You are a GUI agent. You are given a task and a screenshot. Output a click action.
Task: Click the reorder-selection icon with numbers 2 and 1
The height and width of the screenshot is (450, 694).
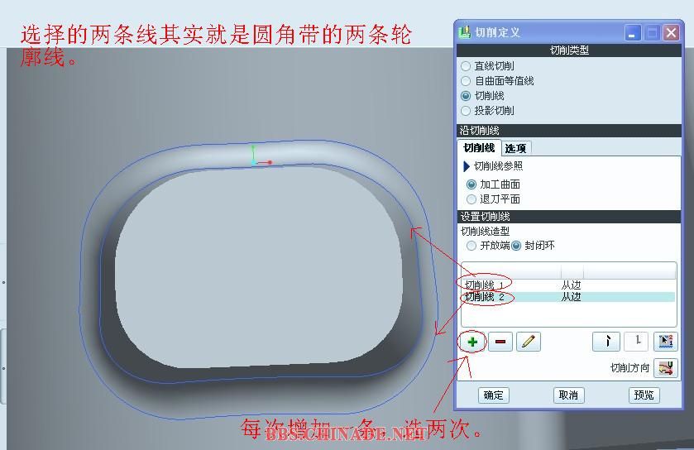pos(666,341)
